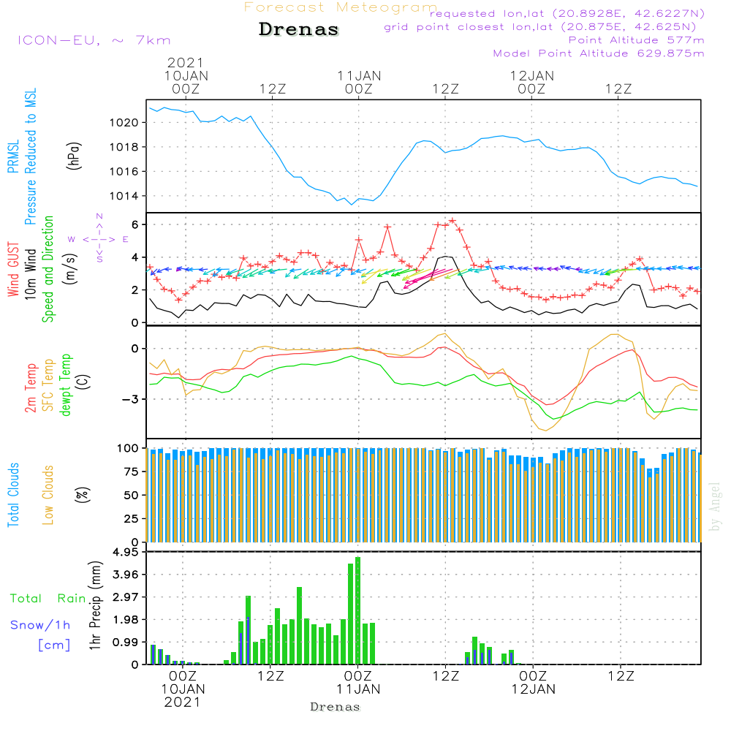Select the "ICON-EU, ~ 7km" model label
The image size is (731, 731).
[94, 40]
